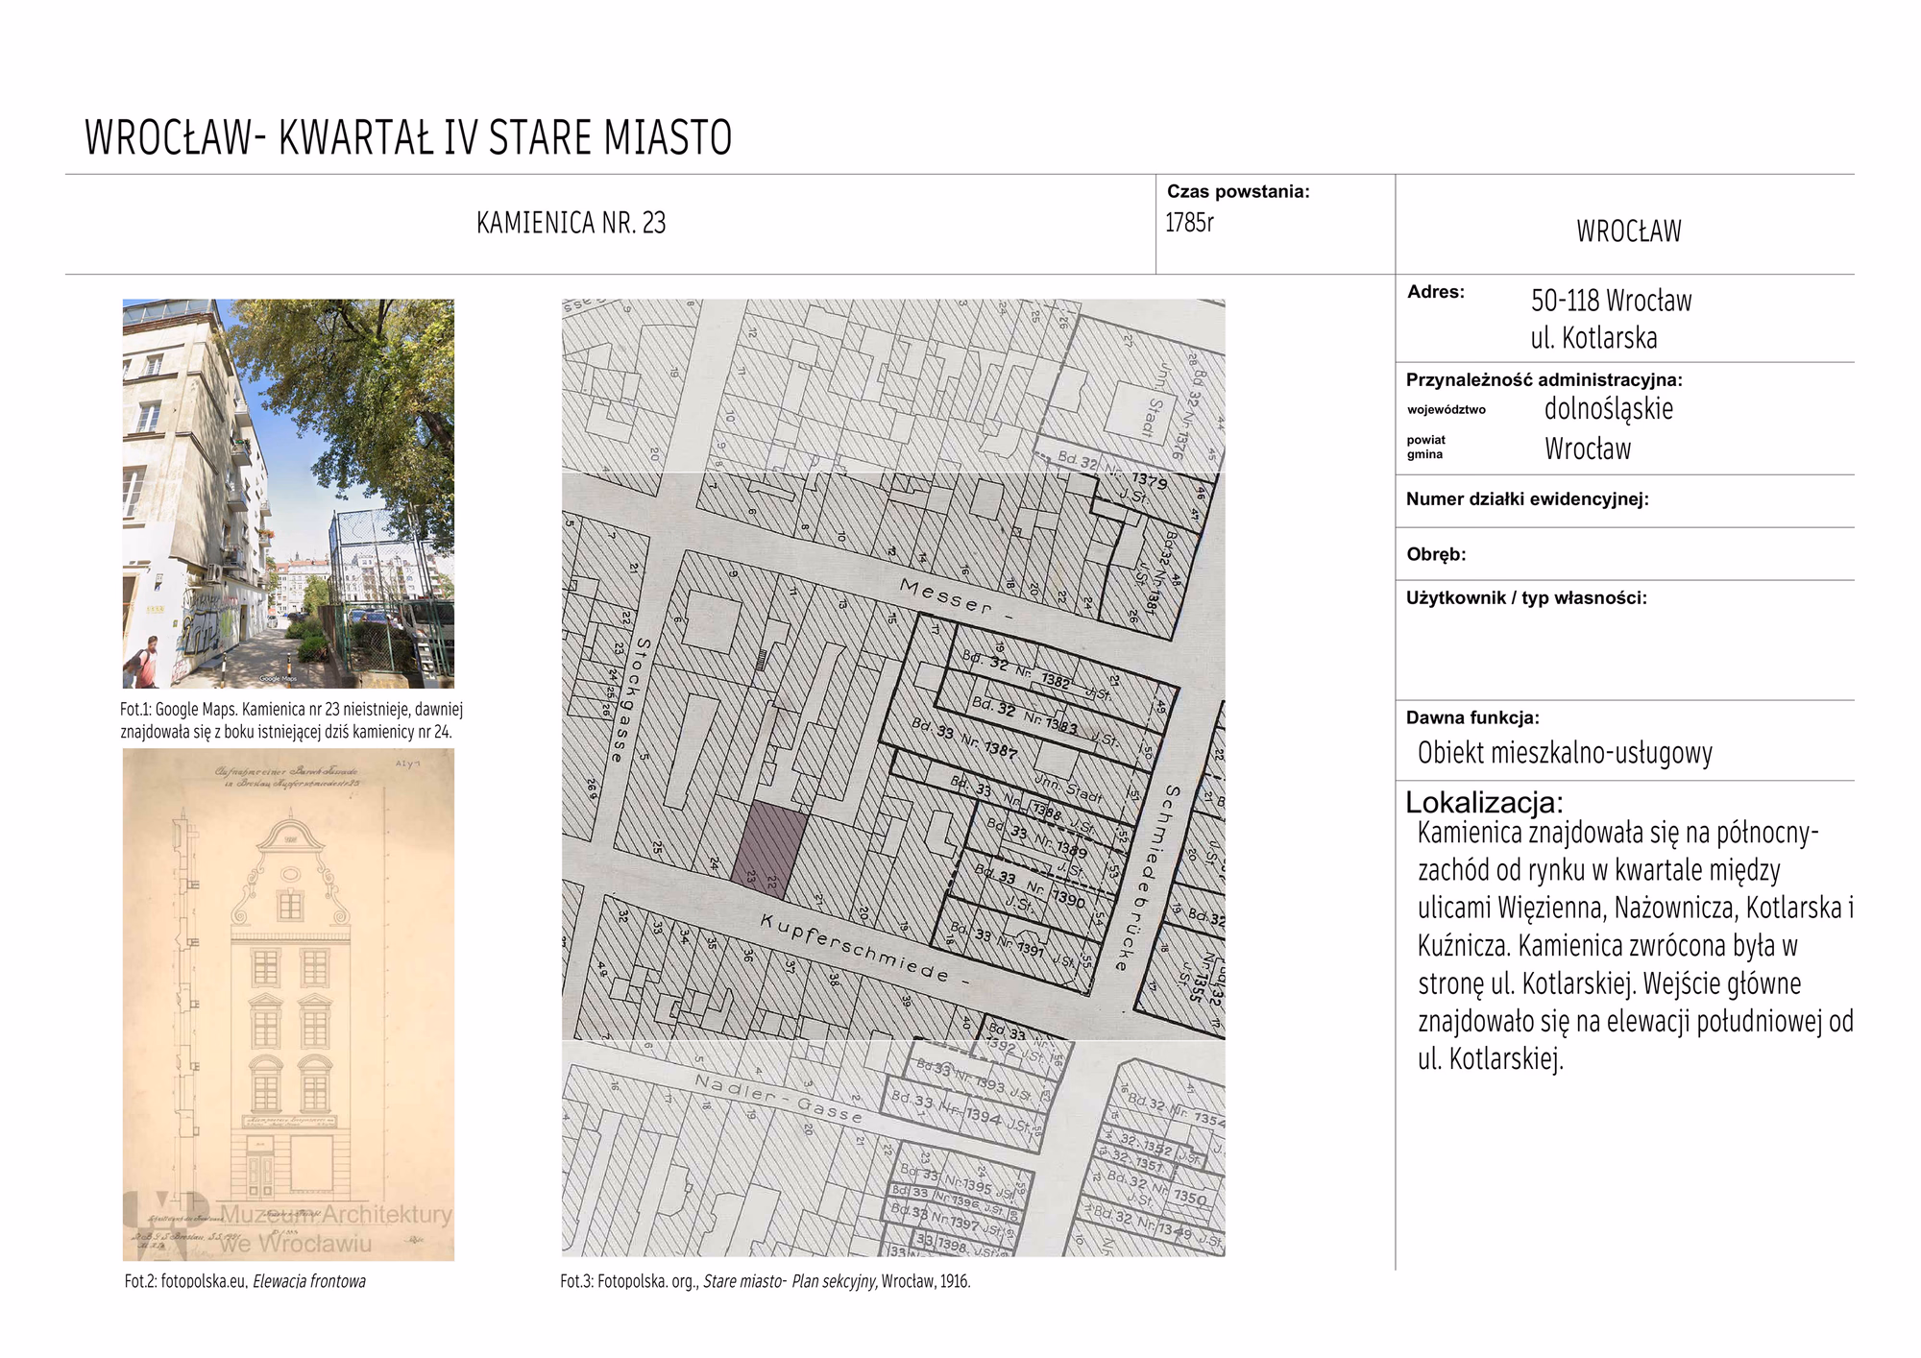Click the 'Schmiedebrücke' street label on the map
This screenshot has height=1358, width=1921.
1149,876
